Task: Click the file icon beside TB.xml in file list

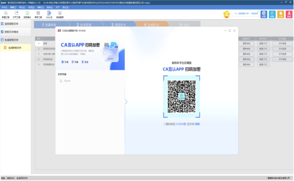Action: [x=61, y=81]
